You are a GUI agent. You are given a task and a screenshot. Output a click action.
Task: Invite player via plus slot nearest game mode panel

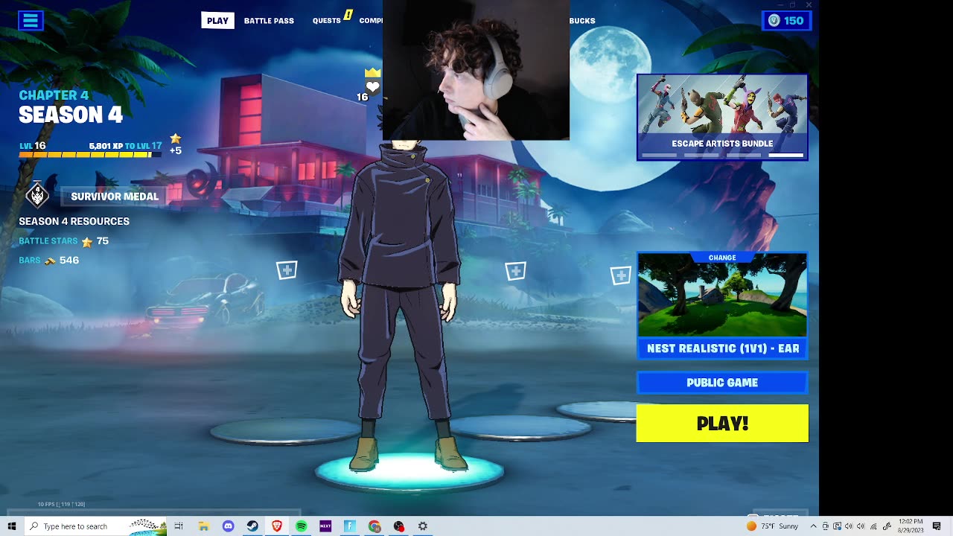[621, 275]
